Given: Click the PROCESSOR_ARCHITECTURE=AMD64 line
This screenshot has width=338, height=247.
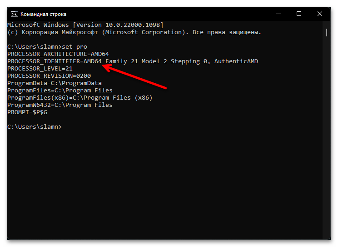Looking at the screenshot, I should coord(58,54).
